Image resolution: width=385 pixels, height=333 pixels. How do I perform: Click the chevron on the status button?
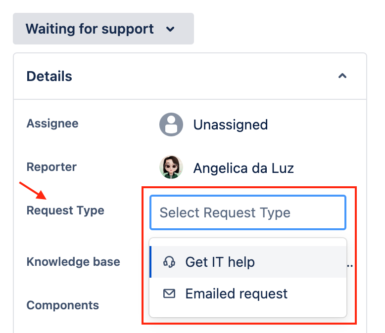point(170,29)
